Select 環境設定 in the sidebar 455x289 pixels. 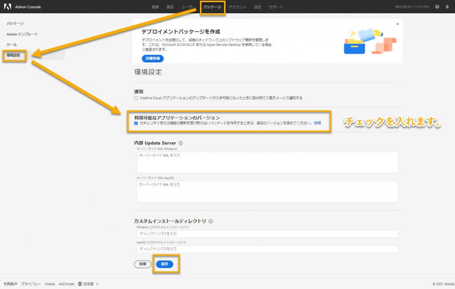tap(14, 55)
